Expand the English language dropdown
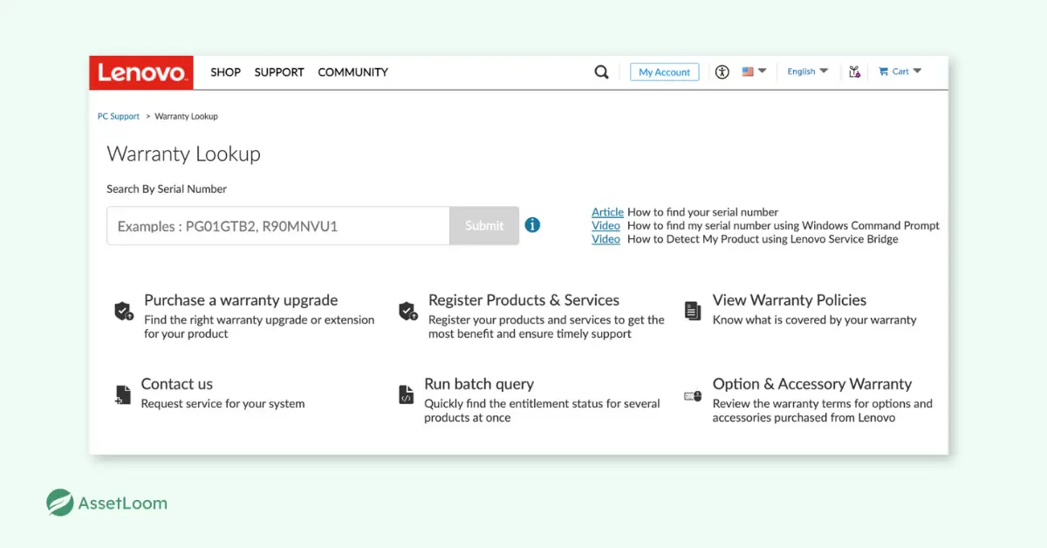The image size is (1047, 548). tap(807, 72)
